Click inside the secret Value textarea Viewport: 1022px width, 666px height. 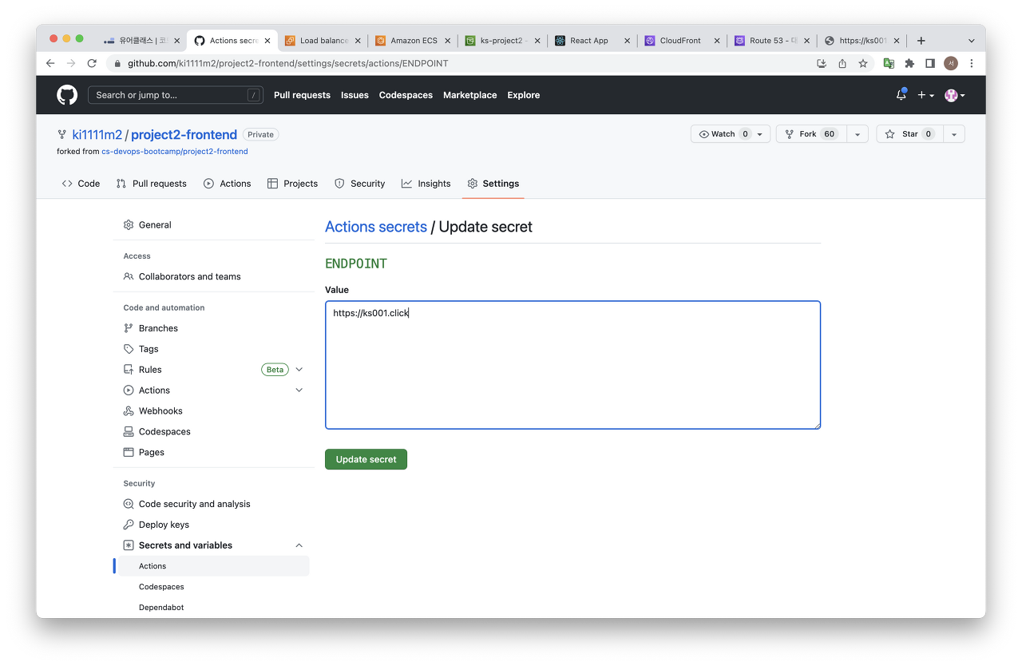(572, 365)
